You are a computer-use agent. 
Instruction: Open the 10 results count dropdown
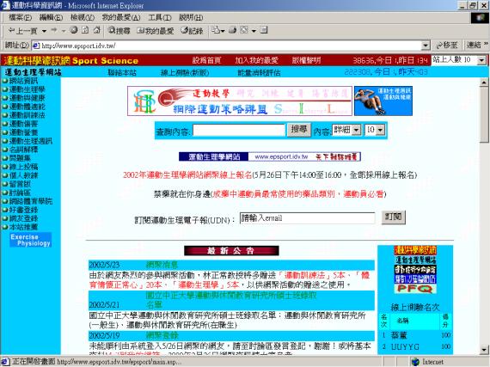(x=380, y=130)
